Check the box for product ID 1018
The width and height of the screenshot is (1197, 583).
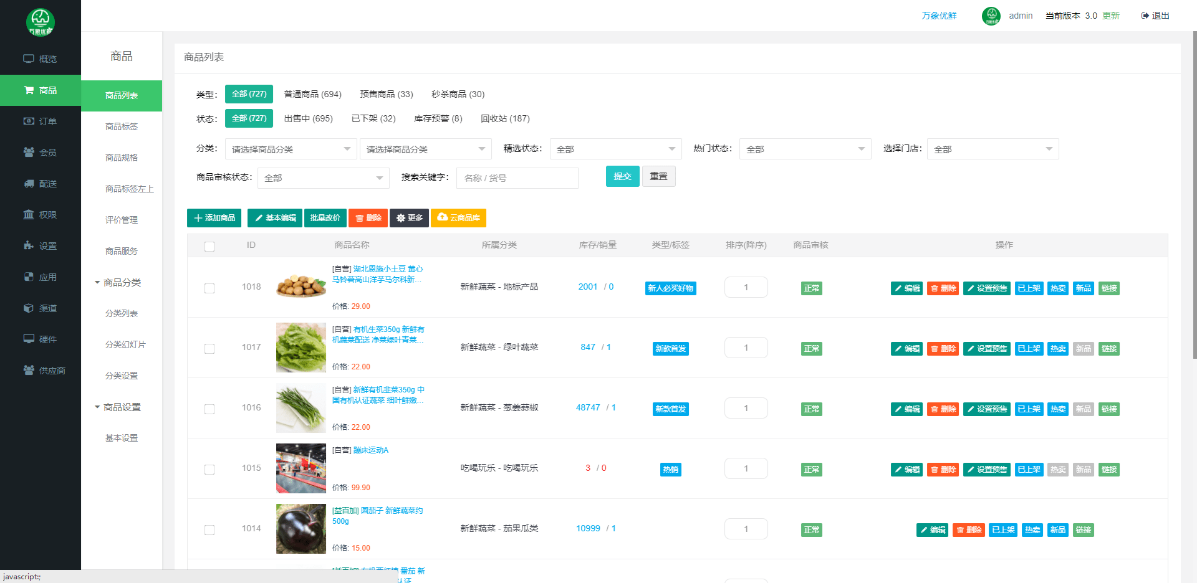[x=209, y=288]
